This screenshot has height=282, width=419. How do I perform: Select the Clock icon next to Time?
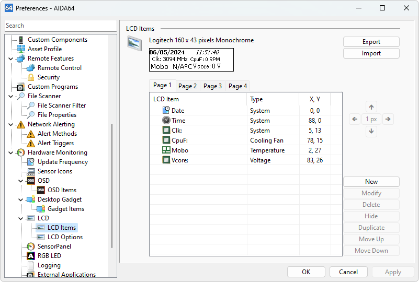[x=166, y=121]
